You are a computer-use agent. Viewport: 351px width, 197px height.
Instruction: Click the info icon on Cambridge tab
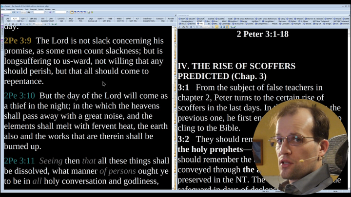tap(220, 24)
